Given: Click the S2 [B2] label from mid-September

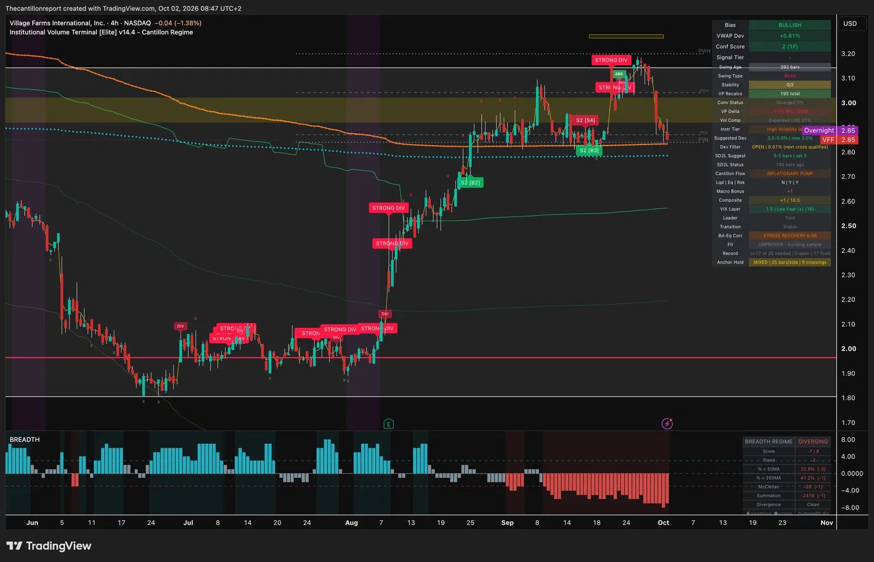Looking at the screenshot, I should (x=589, y=150).
